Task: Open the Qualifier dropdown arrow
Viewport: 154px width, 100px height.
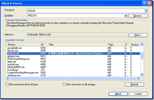Action: click(126, 16)
